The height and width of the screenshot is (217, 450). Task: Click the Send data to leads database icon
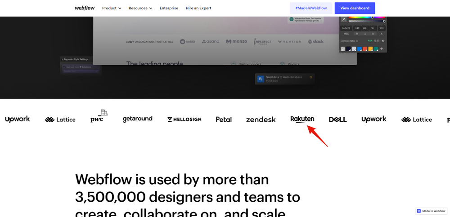261,79
